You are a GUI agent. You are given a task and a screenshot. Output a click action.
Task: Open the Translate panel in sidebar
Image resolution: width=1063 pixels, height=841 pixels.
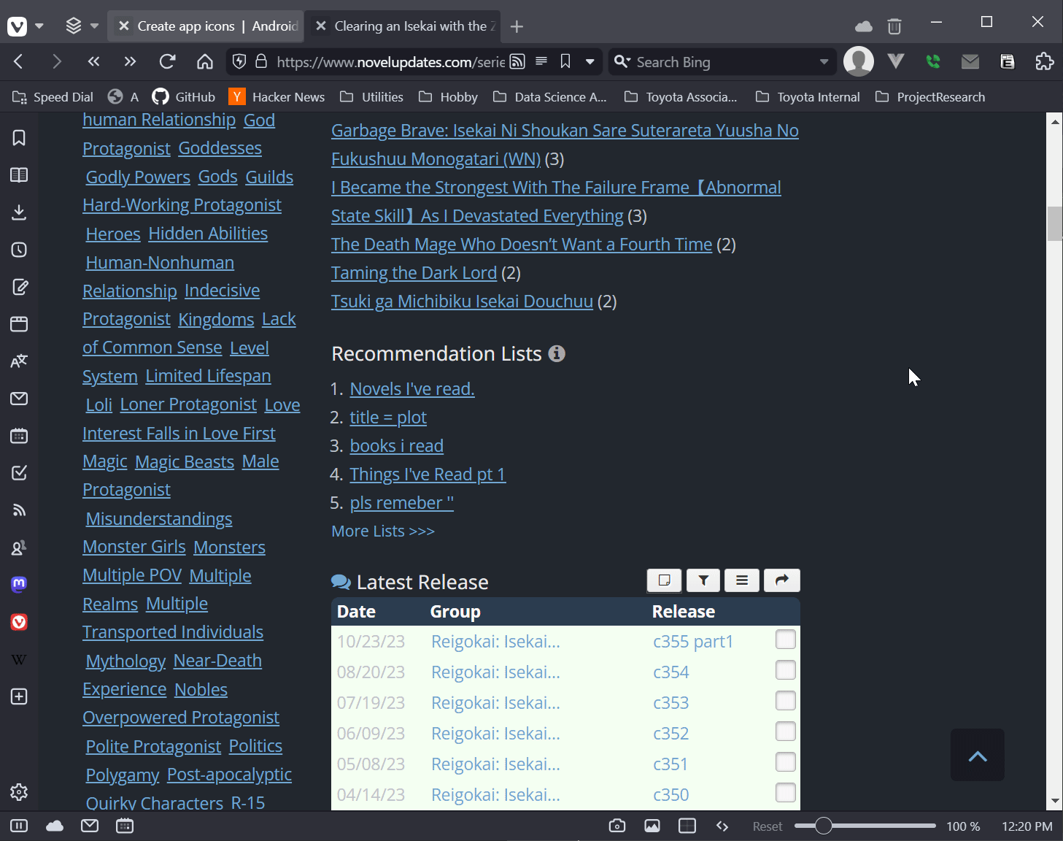19,361
